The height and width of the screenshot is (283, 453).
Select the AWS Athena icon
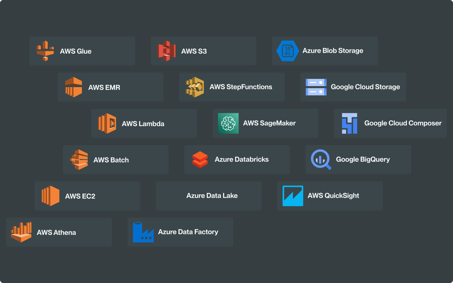[x=21, y=232]
